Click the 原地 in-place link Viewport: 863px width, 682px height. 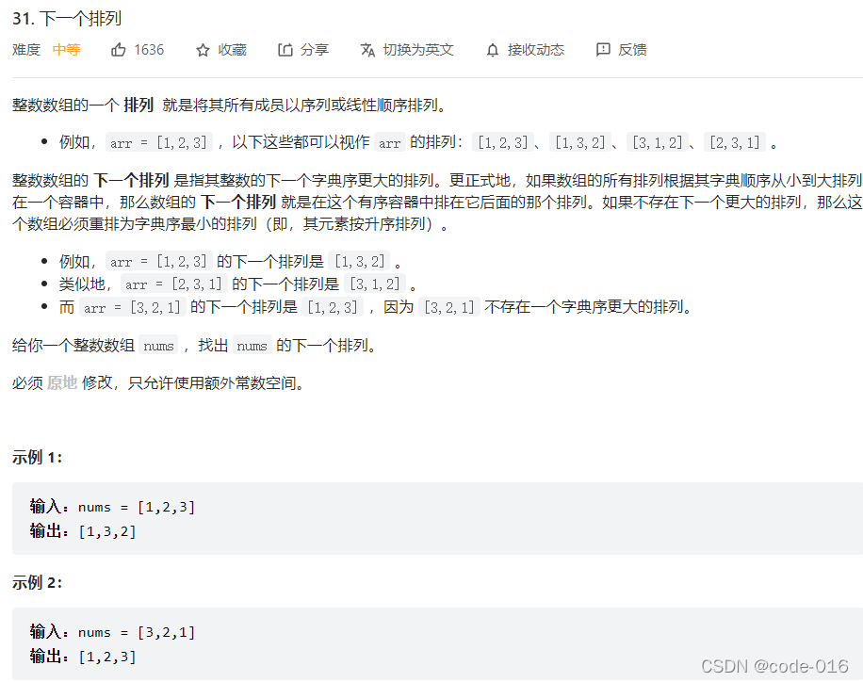pyautogui.click(x=62, y=382)
